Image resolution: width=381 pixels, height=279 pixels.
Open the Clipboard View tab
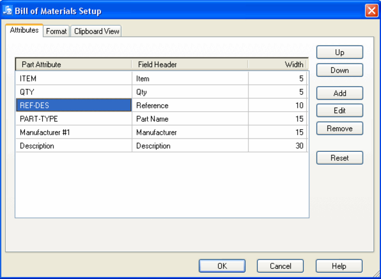point(96,31)
